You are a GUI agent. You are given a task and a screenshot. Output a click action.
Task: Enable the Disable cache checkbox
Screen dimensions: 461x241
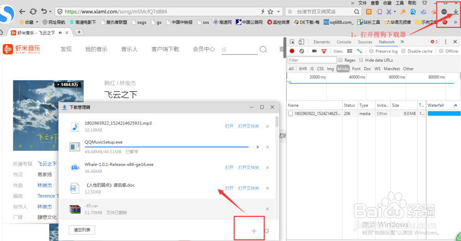point(403,51)
